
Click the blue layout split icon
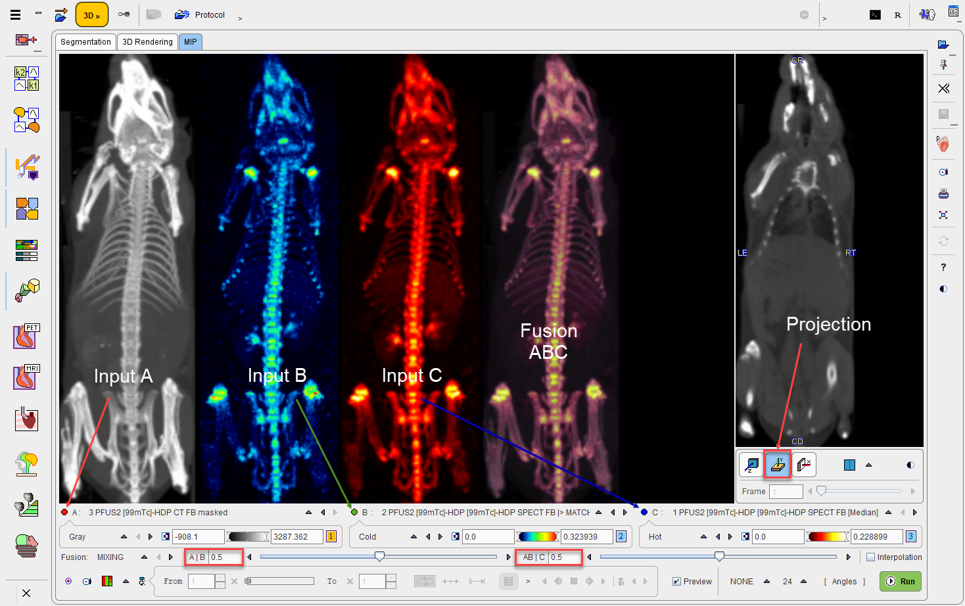tap(849, 465)
